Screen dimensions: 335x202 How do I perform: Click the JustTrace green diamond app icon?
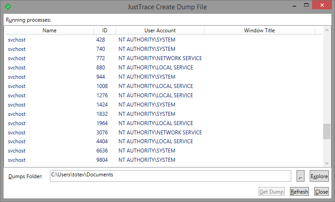[x=8, y=7]
